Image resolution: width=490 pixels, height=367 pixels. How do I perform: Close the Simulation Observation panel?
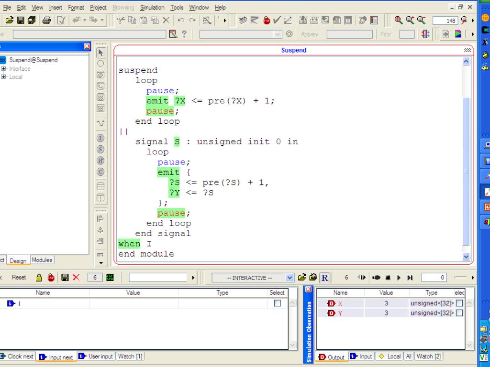(308, 289)
